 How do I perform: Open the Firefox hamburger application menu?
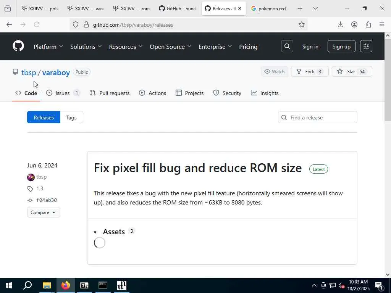(x=382, y=24)
